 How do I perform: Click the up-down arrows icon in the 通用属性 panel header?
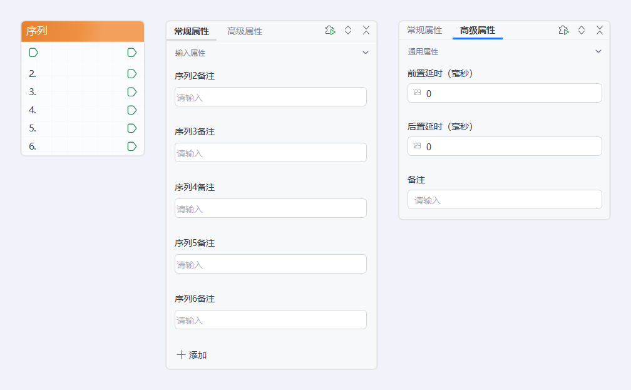pyautogui.click(x=582, y=30)
